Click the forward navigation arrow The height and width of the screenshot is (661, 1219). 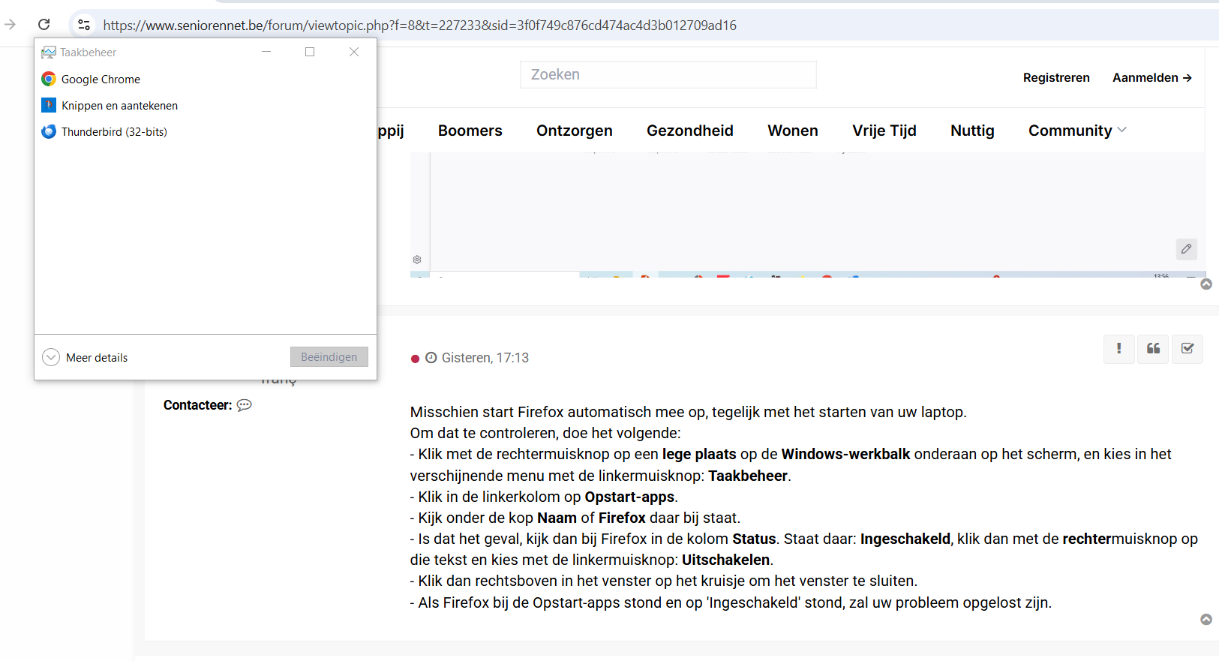tap(11, 25)
